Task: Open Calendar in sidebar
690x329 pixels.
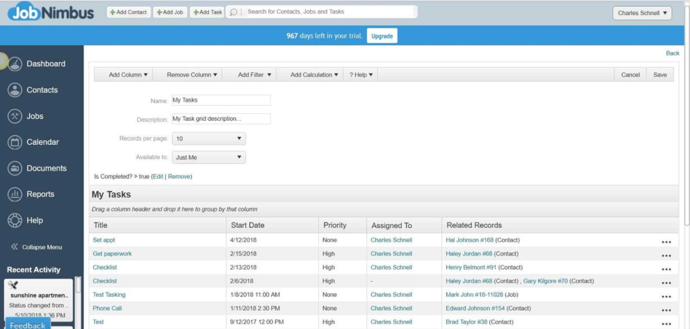Action: point(34,142)
